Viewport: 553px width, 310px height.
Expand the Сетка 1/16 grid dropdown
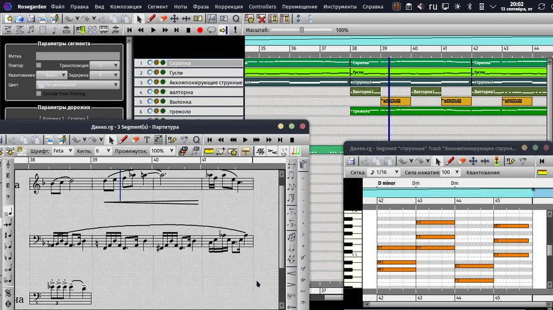383,172
